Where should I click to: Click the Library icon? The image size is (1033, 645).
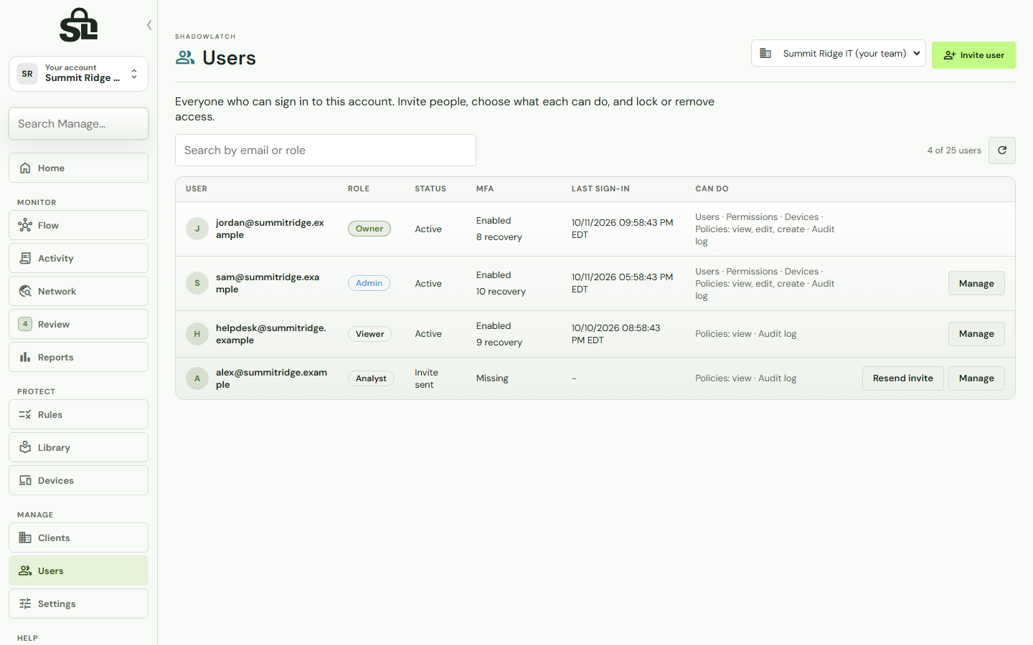point(25,447)
